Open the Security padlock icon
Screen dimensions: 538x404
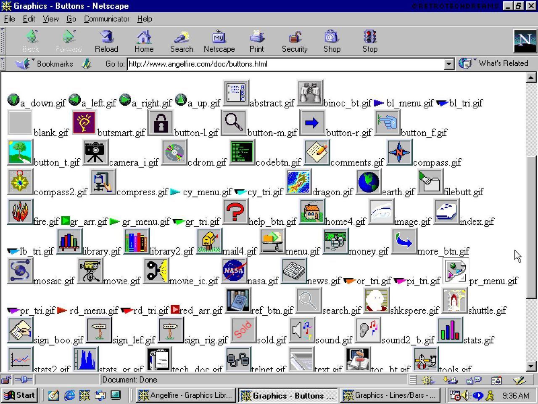point(295,38)
